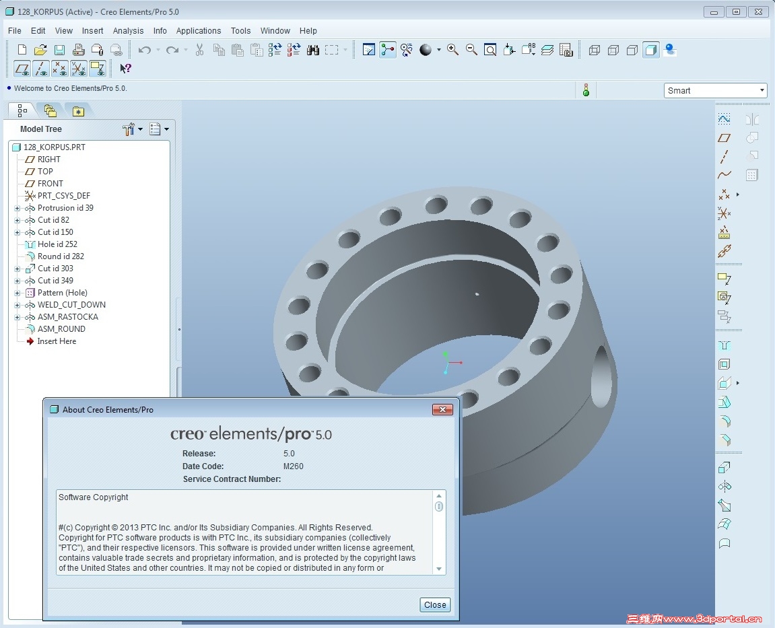Click the Print icon in toolbar

coord(78,49)
